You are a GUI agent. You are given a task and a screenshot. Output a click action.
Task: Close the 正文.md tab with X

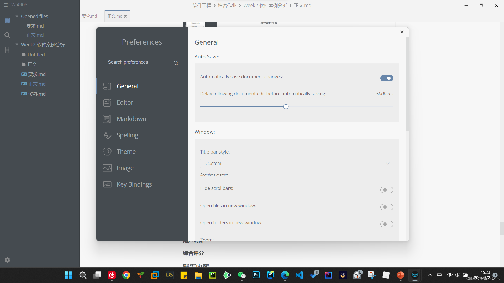125,16
